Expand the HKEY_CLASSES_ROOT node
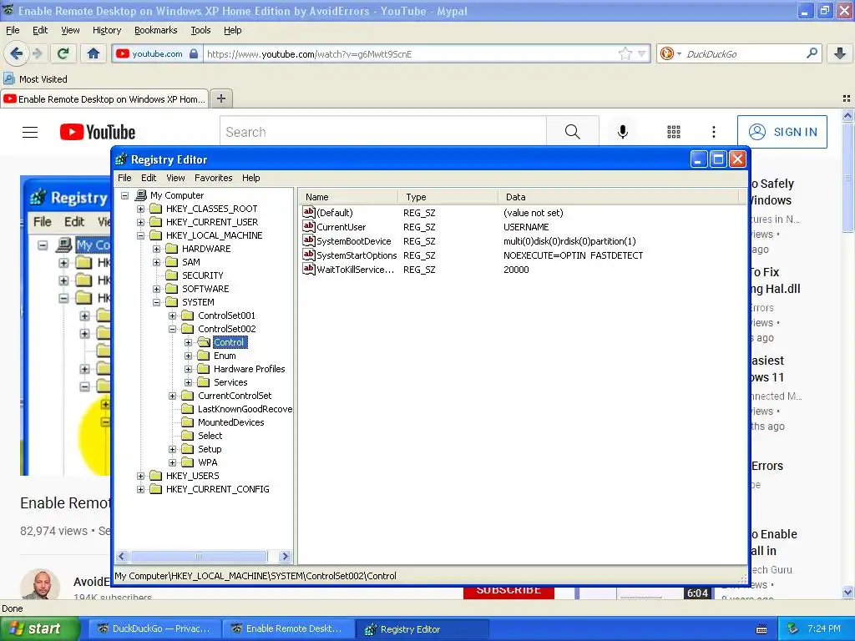The width and height of the screenshot is (855, 641). click(140, 209)
